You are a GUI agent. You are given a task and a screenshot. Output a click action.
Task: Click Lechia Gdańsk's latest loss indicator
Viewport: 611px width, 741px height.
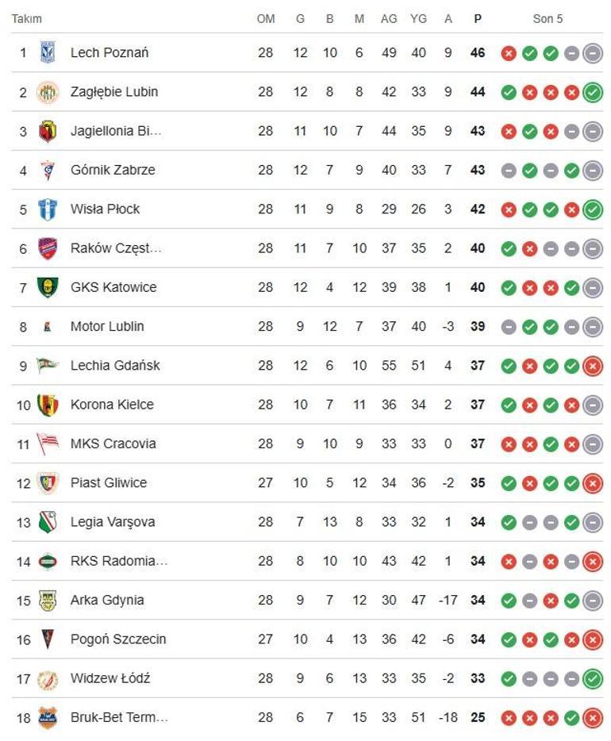pos(592,366)
